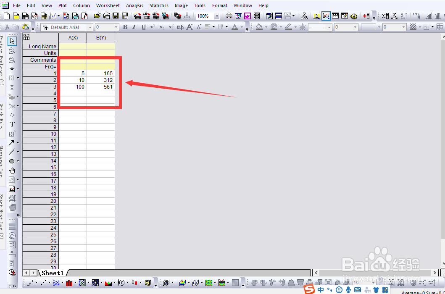Select the Screen Reader crosshair tool
This screenshot has width=445, height=294.
tap(12, 69)
